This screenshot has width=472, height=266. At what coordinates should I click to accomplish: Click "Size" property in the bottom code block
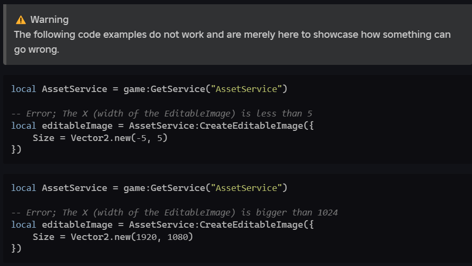43,237
